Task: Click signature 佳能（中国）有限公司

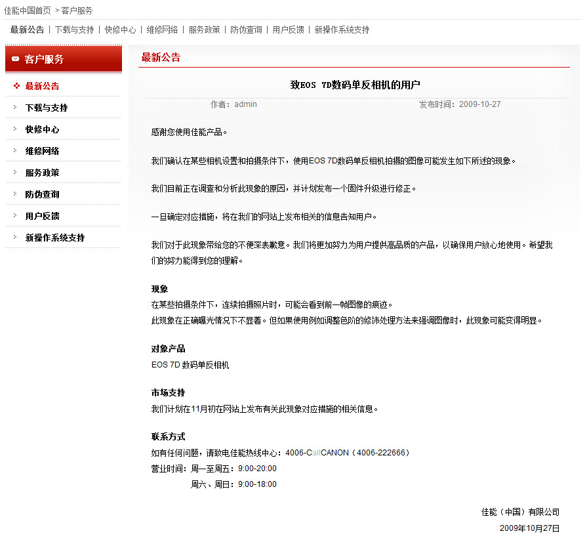Action: point(520,512)
